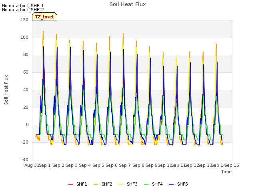The height and width of the screenshot is (192, 256).
Task: Click the Sep 8 x-axis tick label
Action: click(138, 165)
